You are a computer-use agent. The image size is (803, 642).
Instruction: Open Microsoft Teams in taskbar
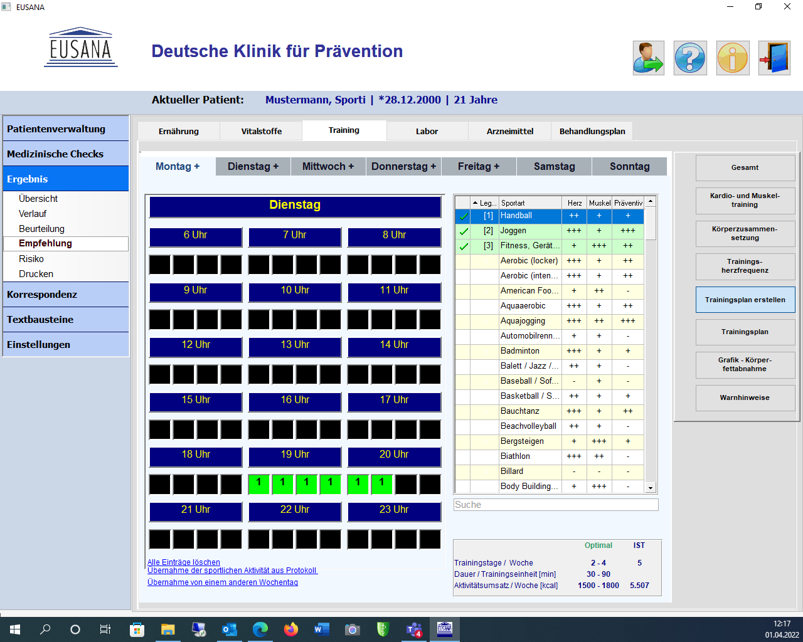(414, 629)
